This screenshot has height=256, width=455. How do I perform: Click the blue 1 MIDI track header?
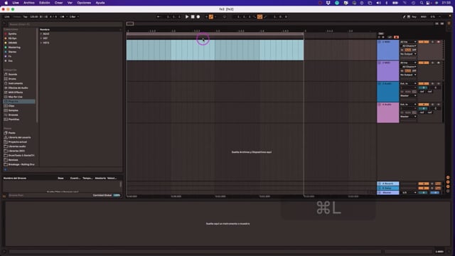tap(388, 50)
